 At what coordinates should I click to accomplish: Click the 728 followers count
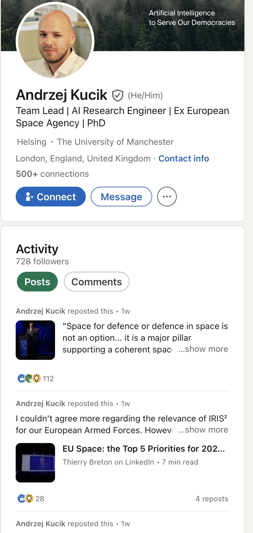pyautogui.click(x=42, y=261)
